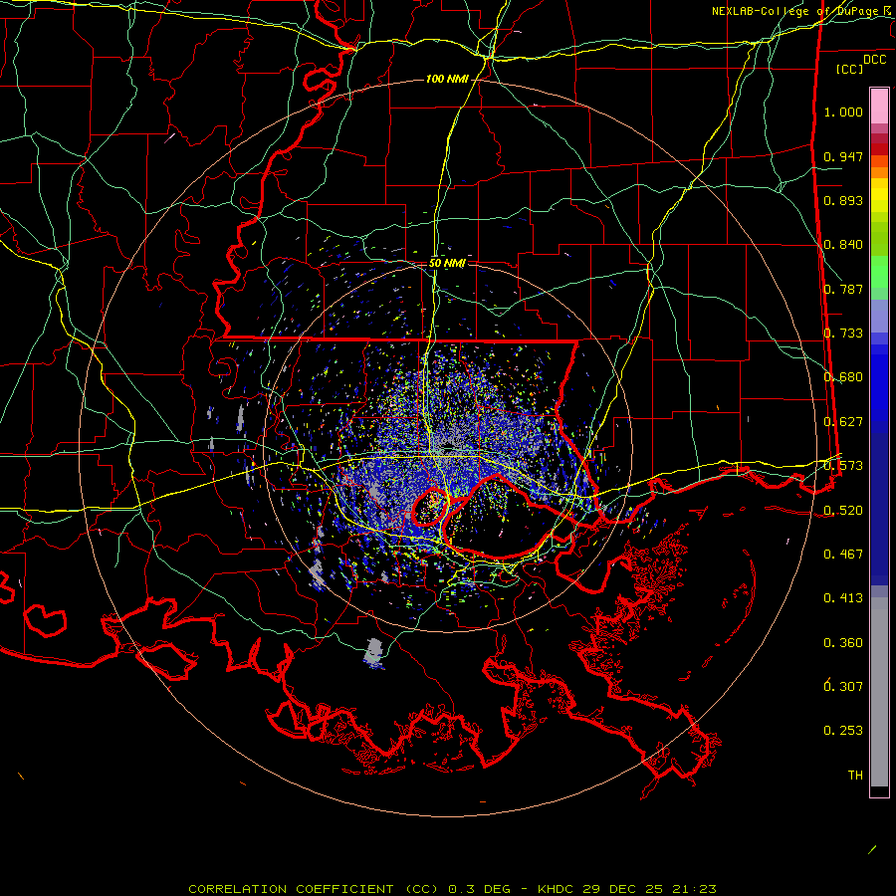Click the 0.840 legend value
Viewport: 896px width, 896px height.
pos(843,245)
